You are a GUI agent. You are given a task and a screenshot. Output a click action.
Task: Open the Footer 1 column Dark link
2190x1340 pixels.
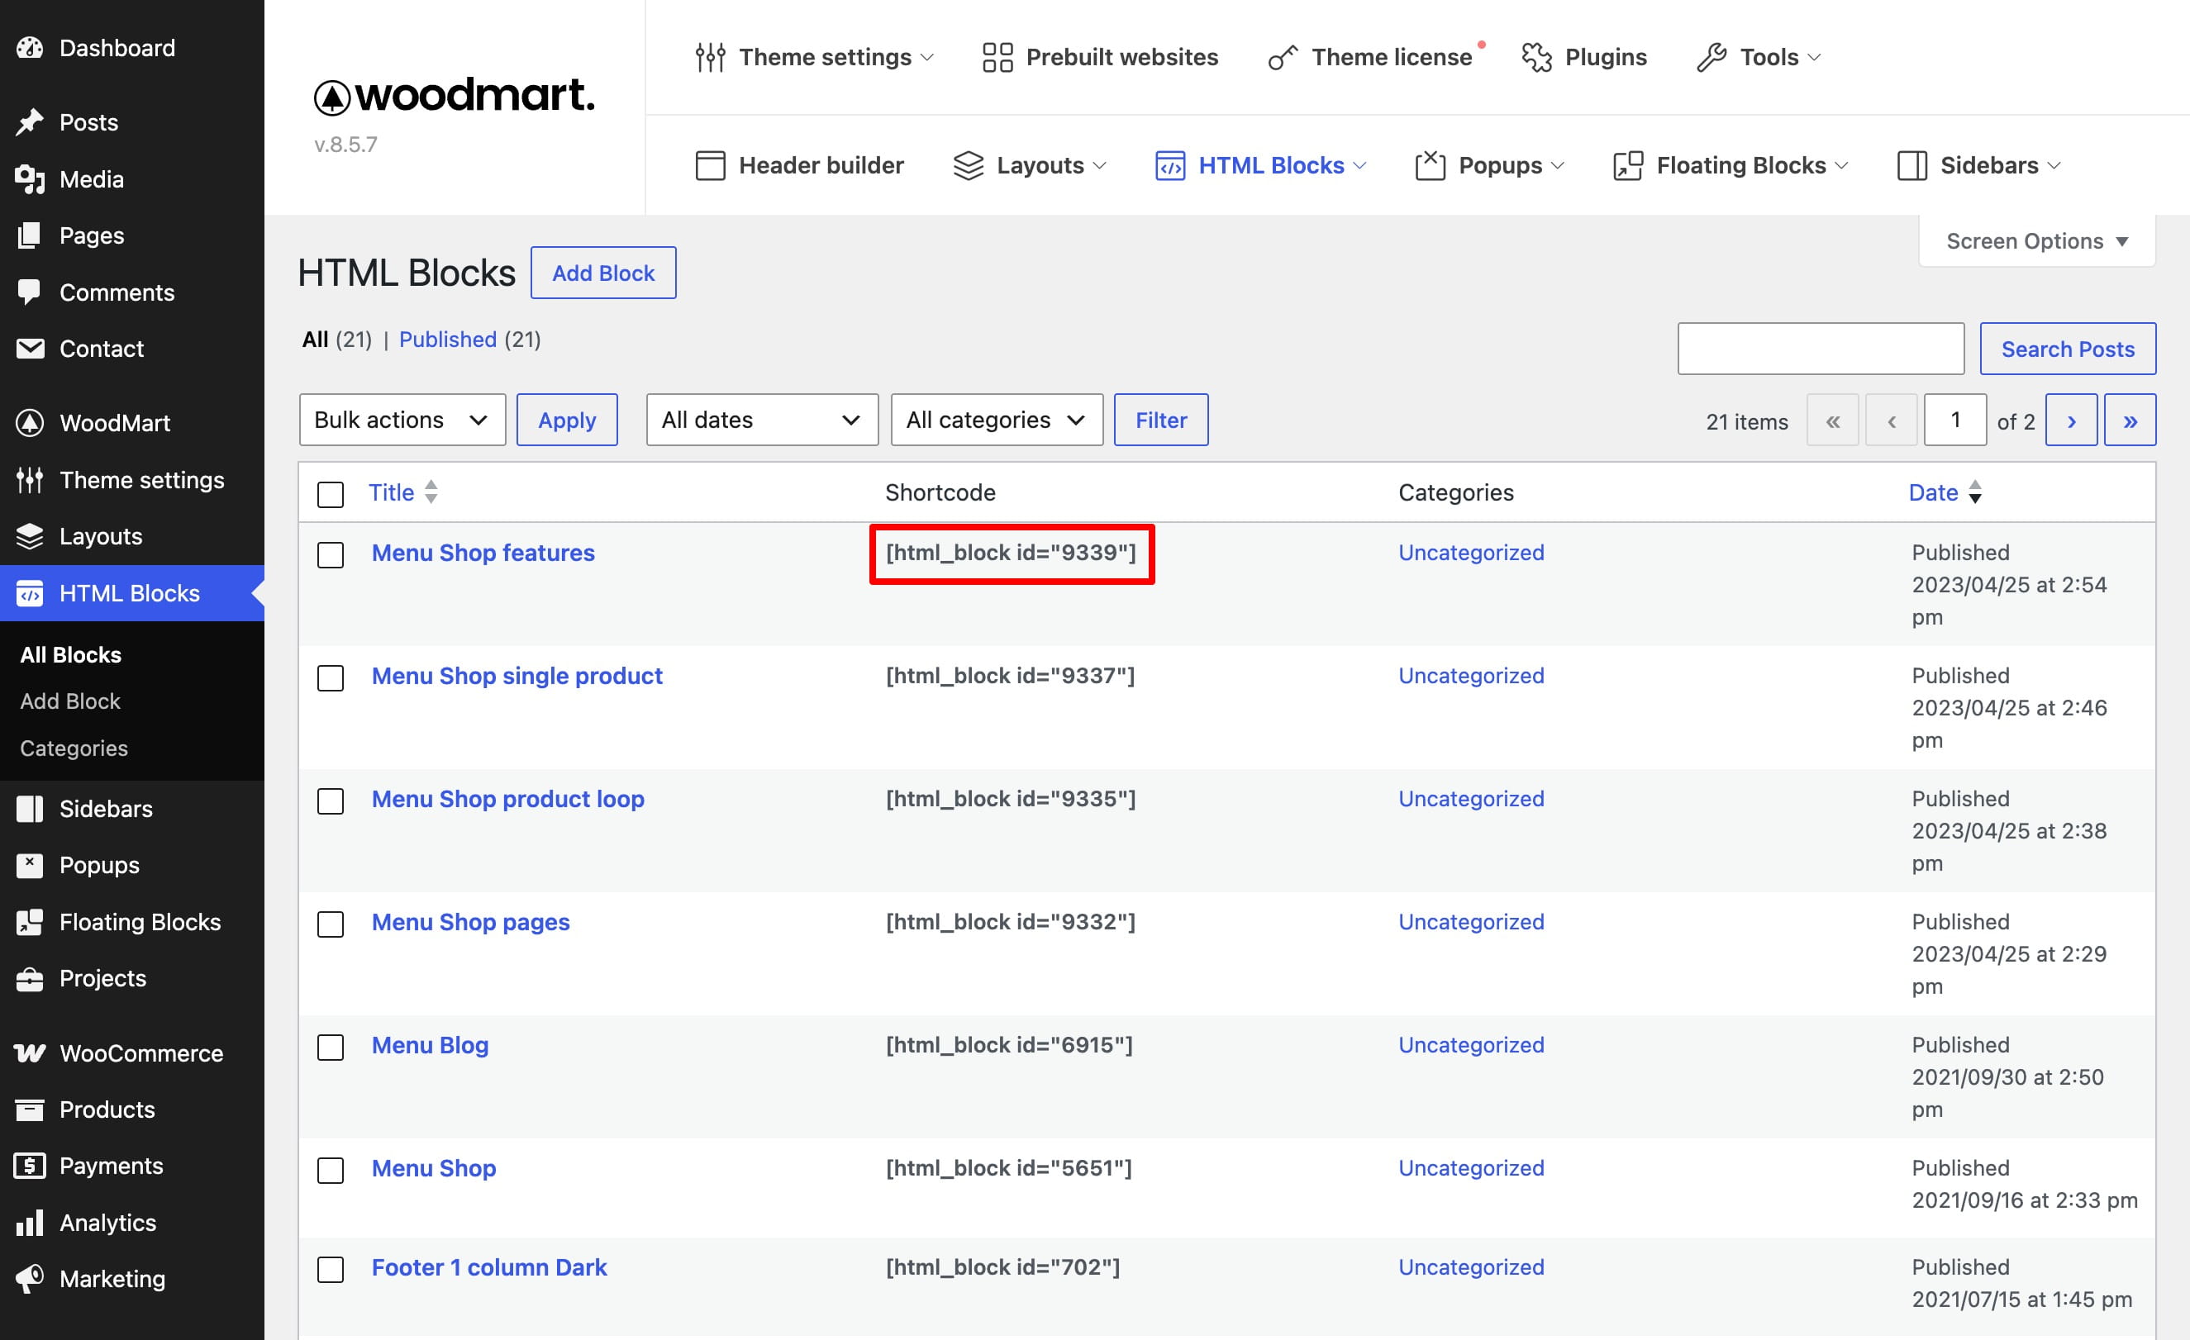point(489,1267)
